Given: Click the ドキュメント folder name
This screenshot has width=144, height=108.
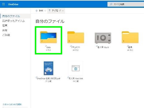Looking at the screenshot, I should 76,47.
